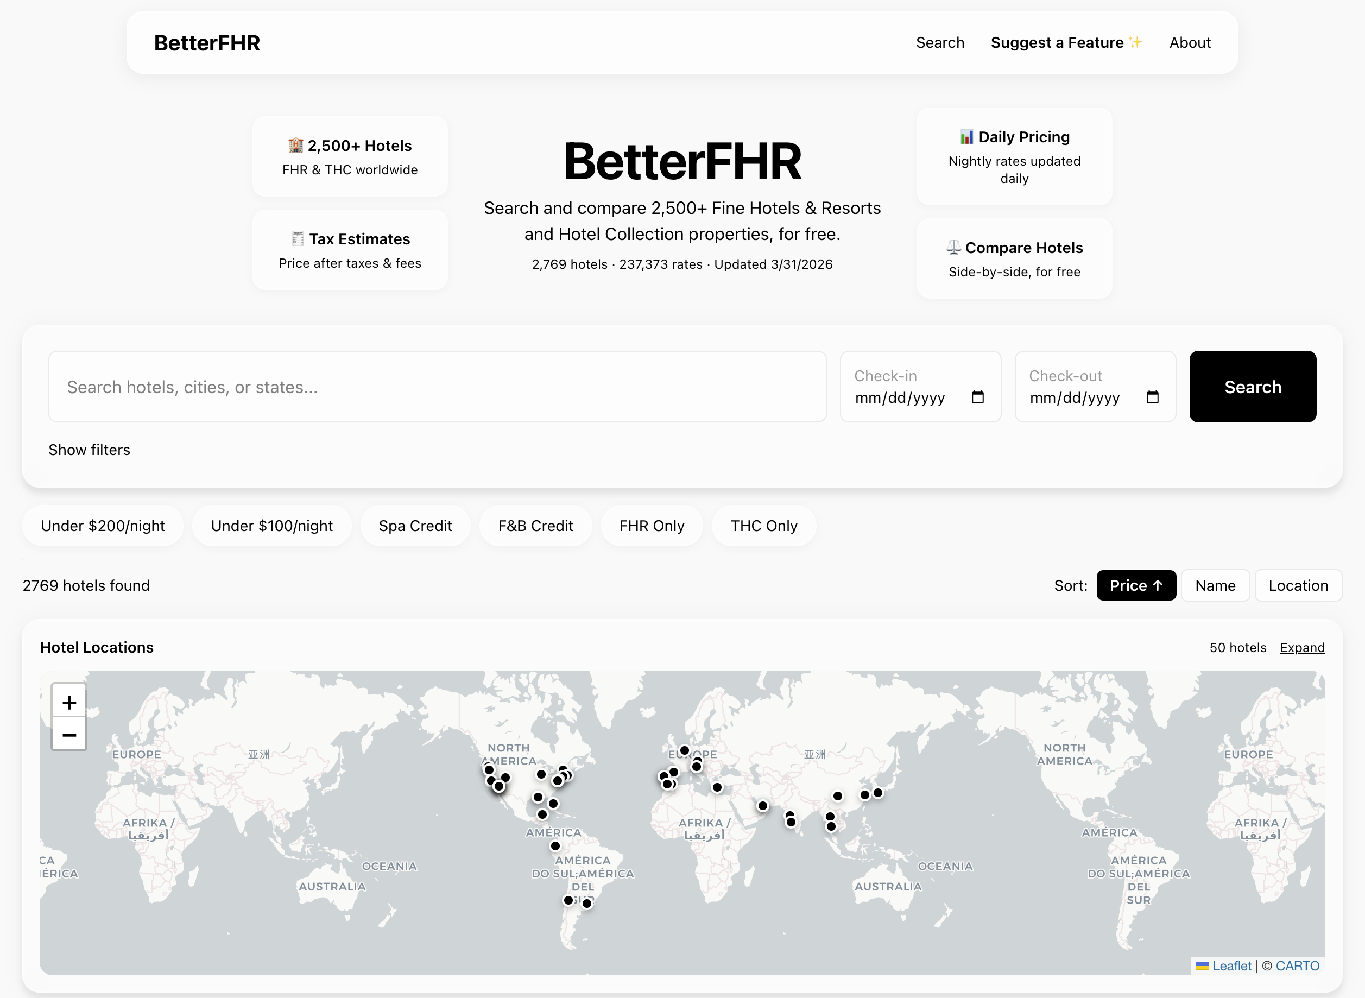Zoom out on the hotel locations map

point(69,735)
